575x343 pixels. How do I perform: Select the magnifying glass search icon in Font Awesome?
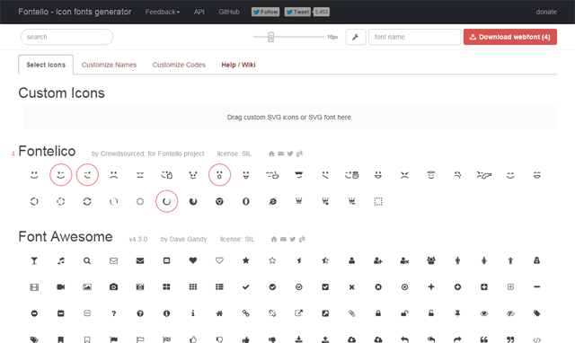coord(87,261)
